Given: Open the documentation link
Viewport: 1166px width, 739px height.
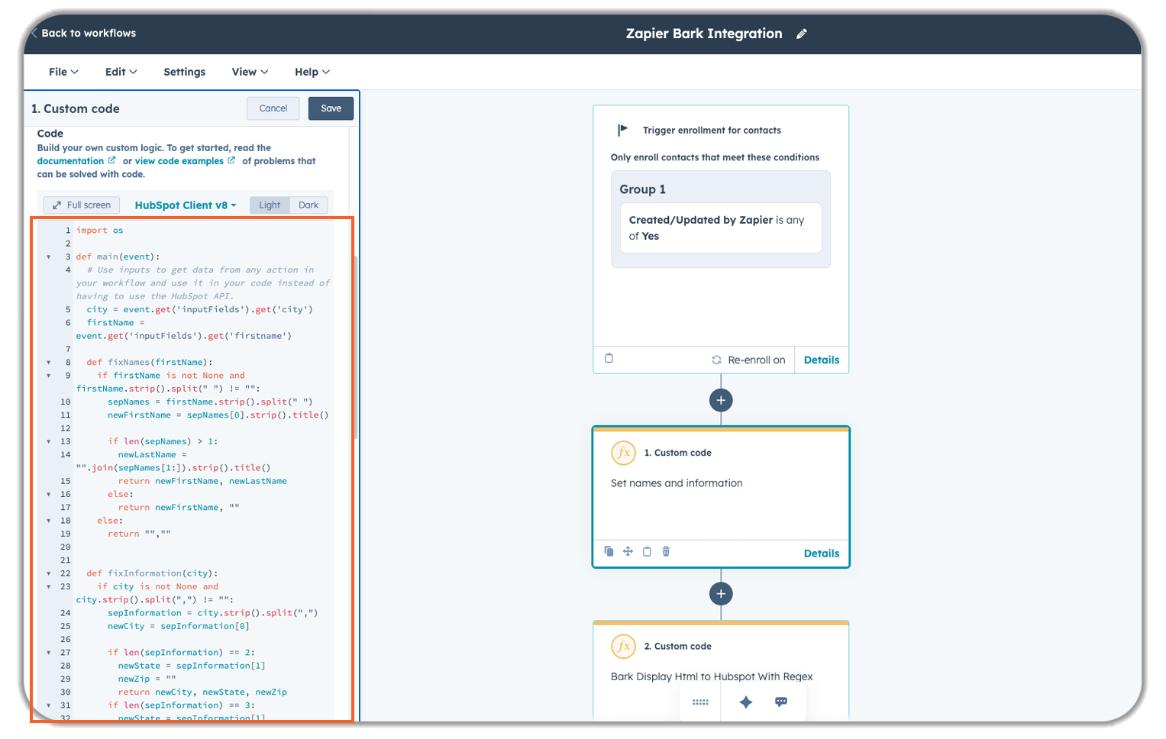Looking at the screenshot, I should coord(70,161).
